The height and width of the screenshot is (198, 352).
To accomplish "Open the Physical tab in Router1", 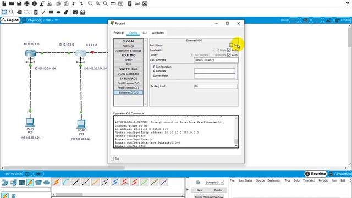I will pos(119,33).
